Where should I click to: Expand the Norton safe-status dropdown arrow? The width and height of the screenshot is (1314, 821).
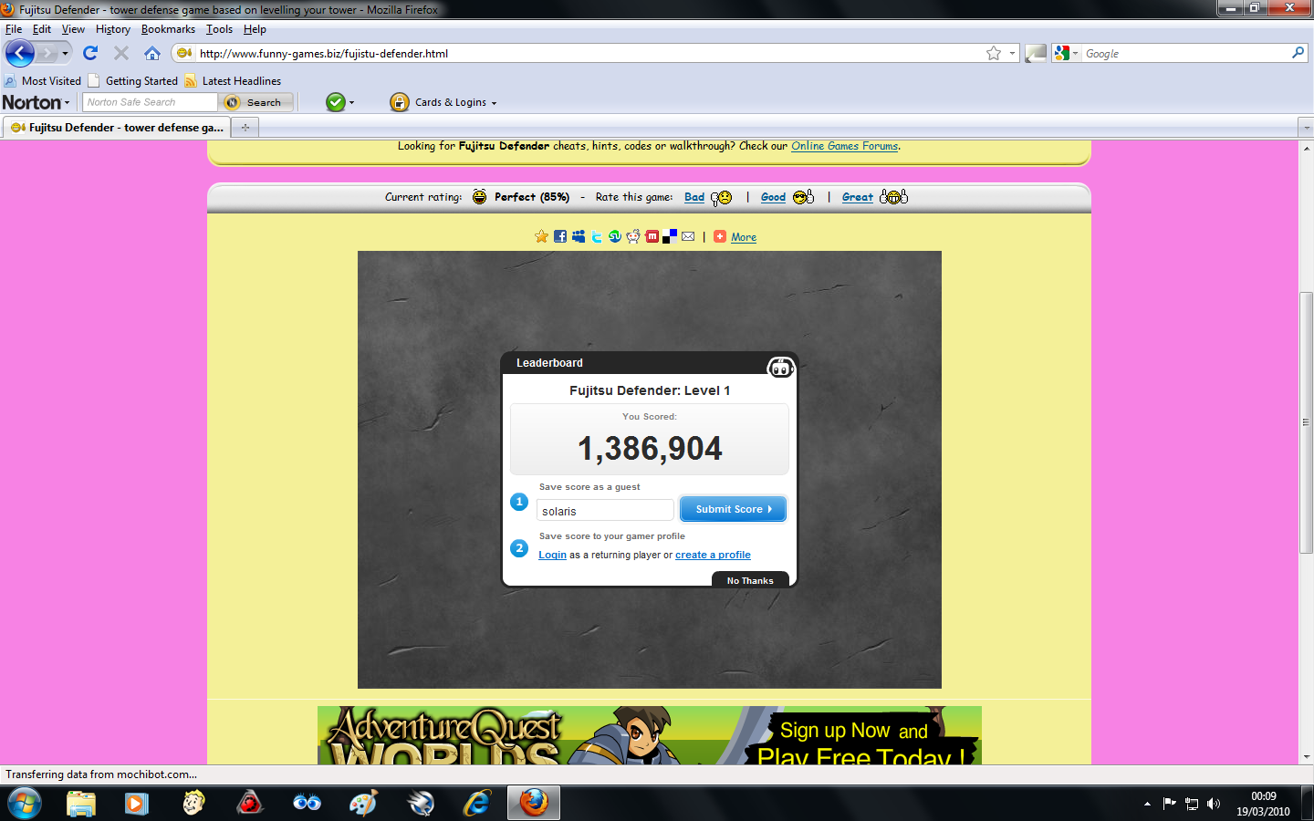[351, 103]
